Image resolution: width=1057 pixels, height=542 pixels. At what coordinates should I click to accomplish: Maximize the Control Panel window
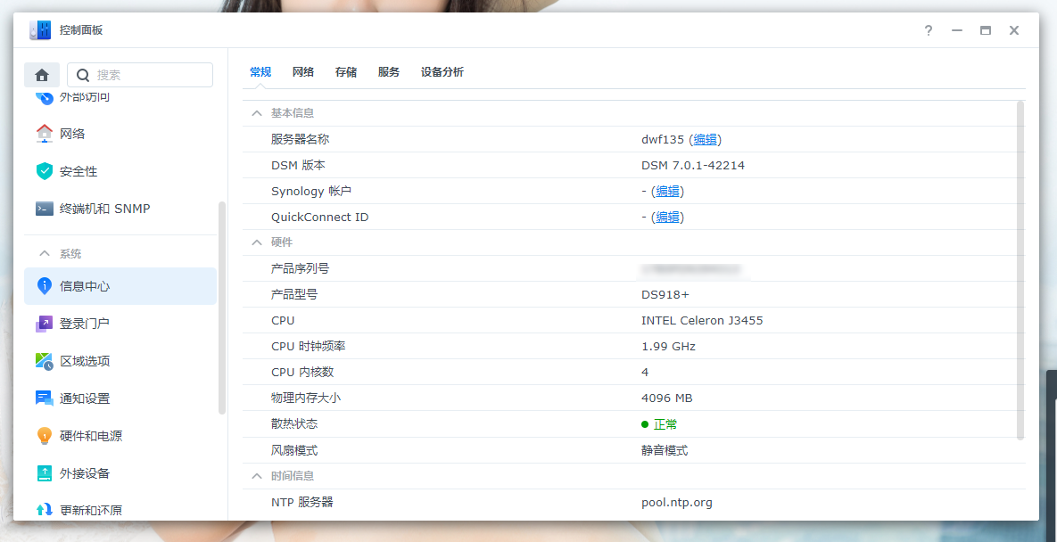coord(986,30)
